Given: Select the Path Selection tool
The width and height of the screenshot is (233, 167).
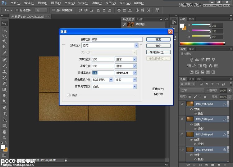Looking at the screenshot, I should 4,120.
